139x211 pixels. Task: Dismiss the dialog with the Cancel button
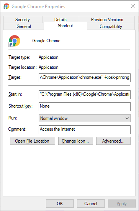(x=91, y=203)
